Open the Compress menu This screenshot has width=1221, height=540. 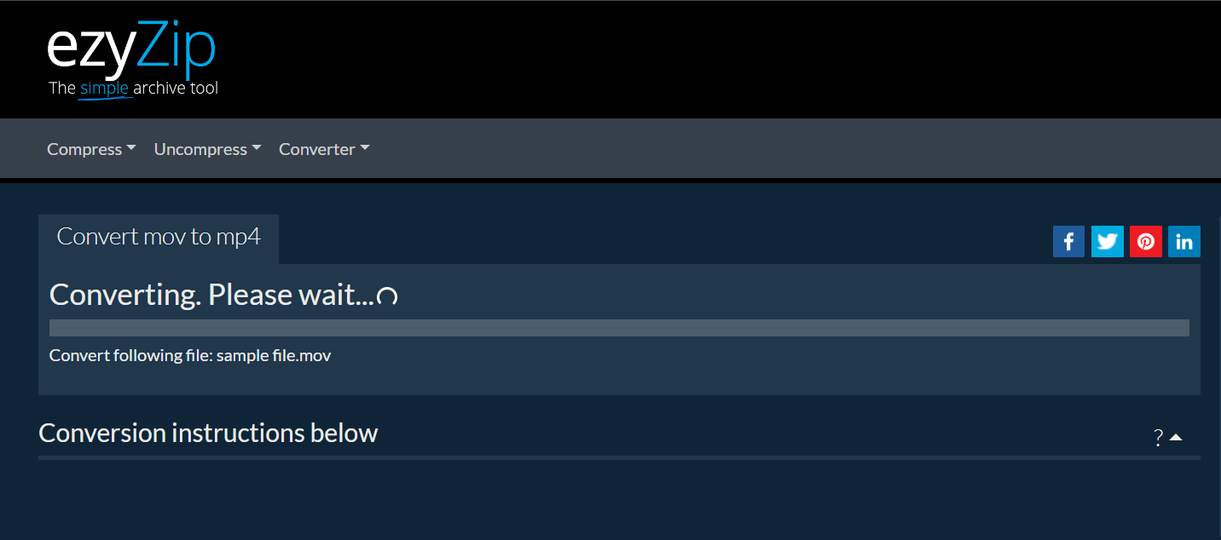pos(84,149)
